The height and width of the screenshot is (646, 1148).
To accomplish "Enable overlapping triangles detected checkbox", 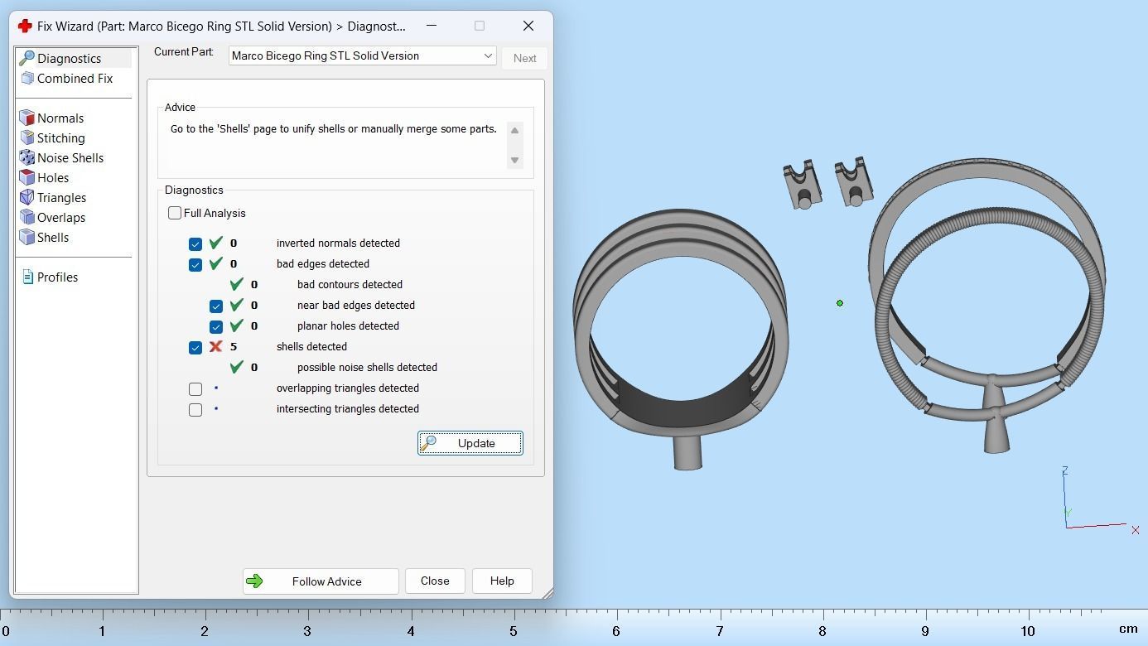I will [x=195, y=388].
